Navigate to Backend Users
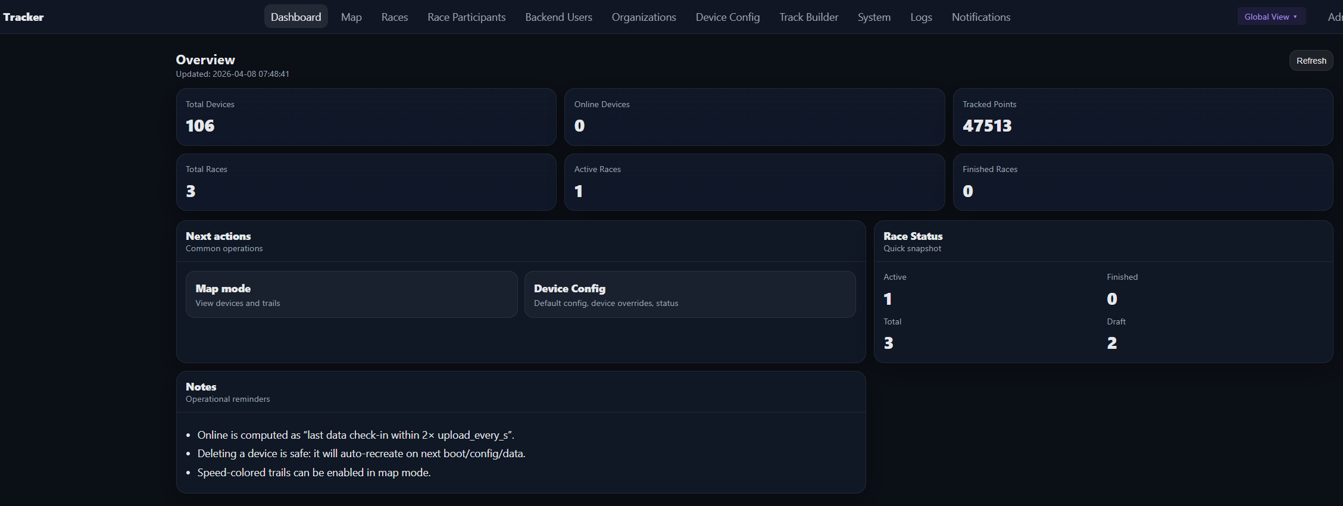The height and width of the screenshot is (506, 1343). coord(558,17)
